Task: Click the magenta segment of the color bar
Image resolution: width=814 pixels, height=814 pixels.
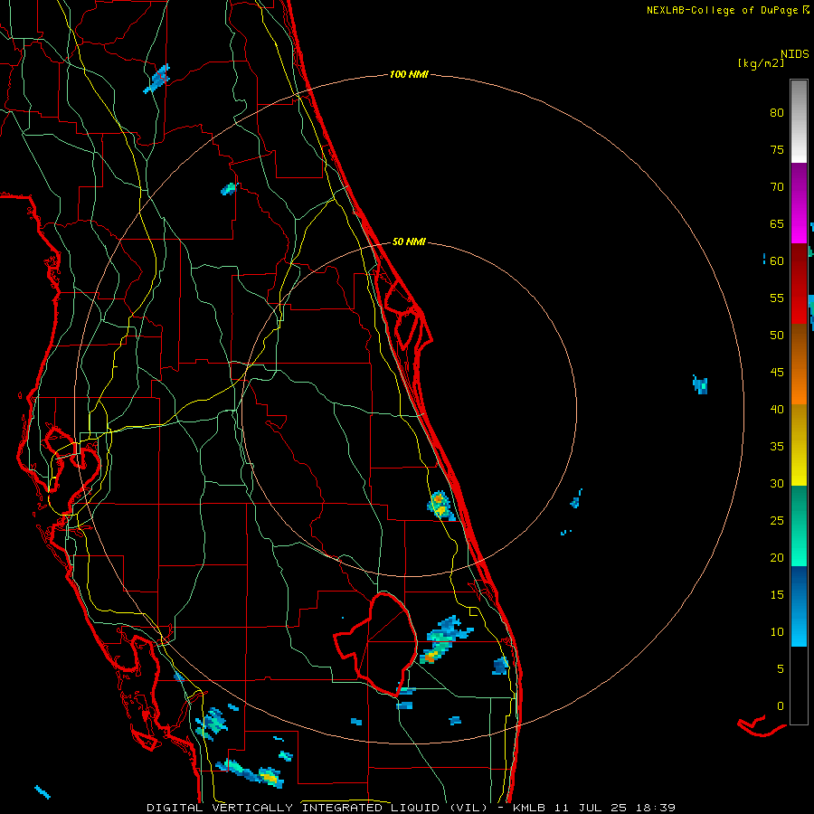Action: [799, 203]
